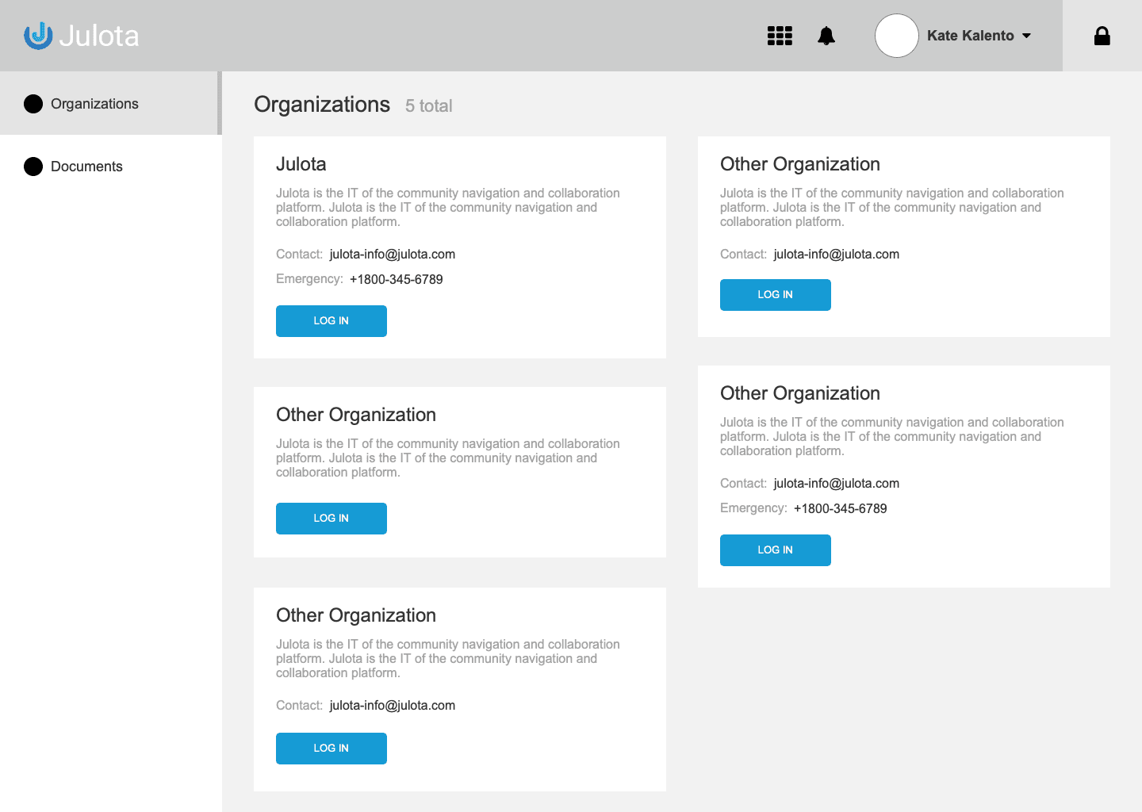Image resolution: width=1142 pixels, height=812 pixels.
Task: Open notifications bell icon
Action: tap(826, 36)
